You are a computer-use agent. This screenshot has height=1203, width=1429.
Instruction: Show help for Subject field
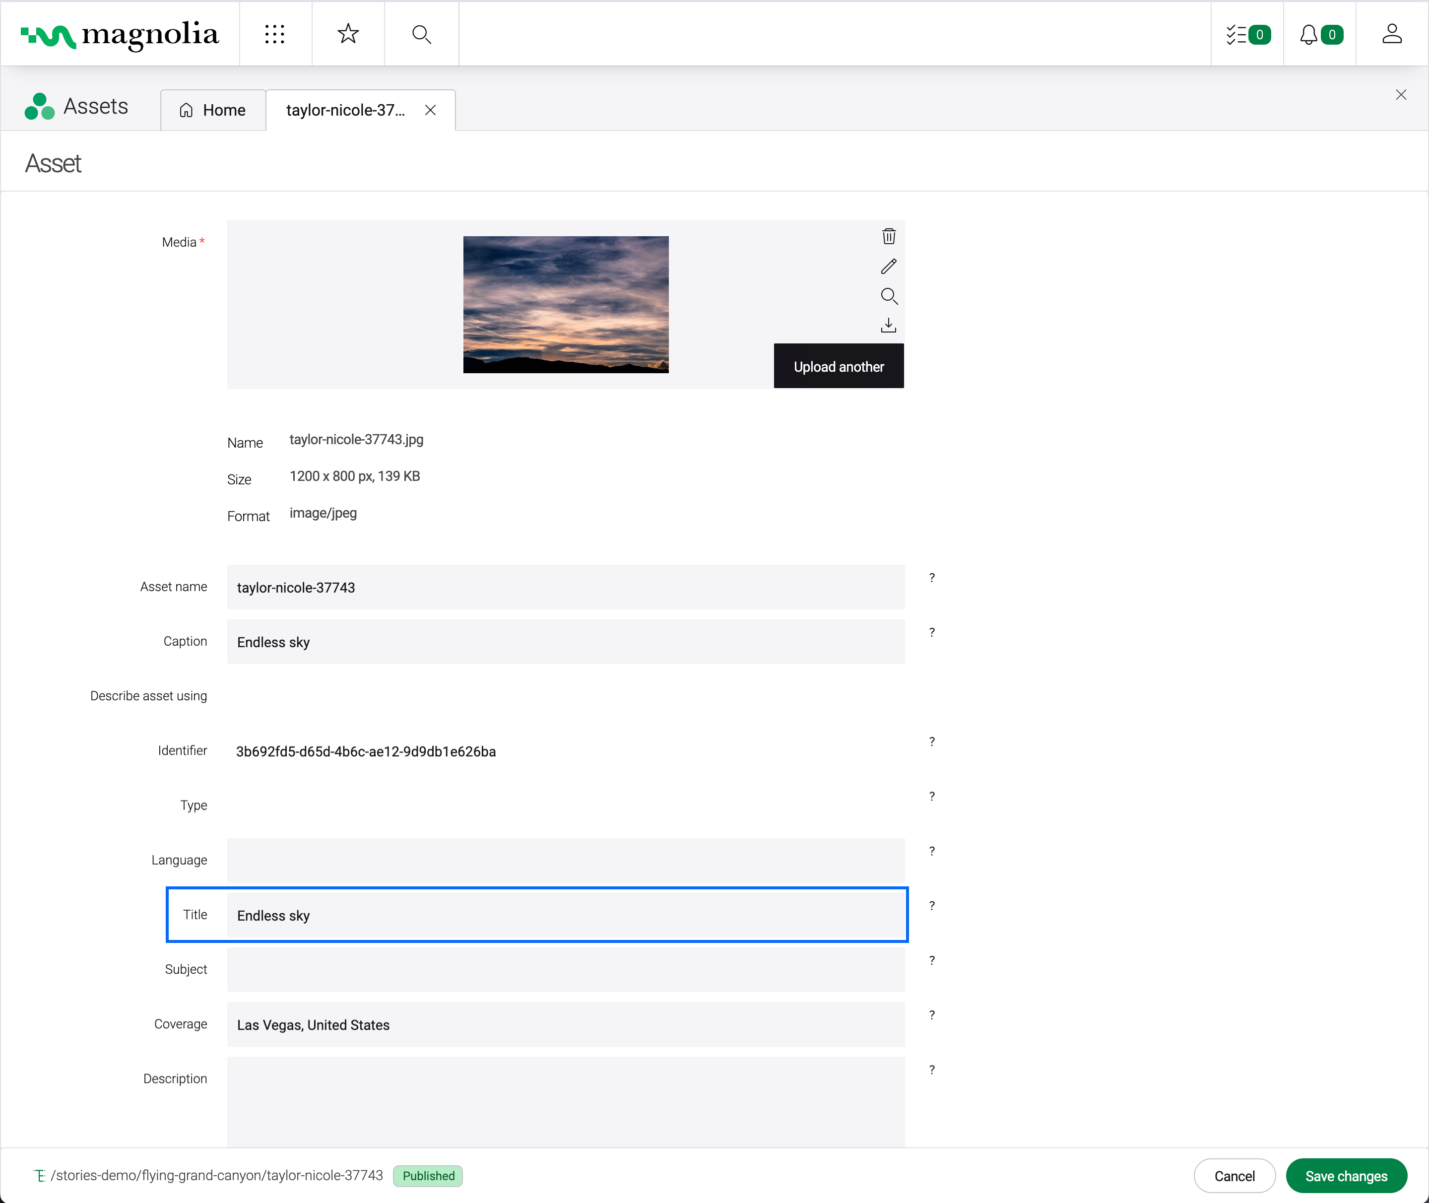932,960
